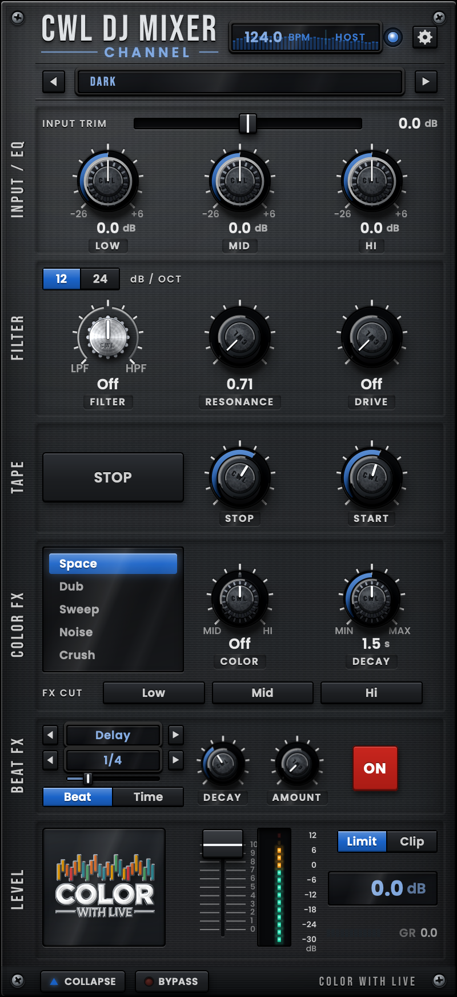The height and width of the screenshot is (997, 457).
Task: Click the 0.0 dB output level field
Action: click(x=383, y=888)
